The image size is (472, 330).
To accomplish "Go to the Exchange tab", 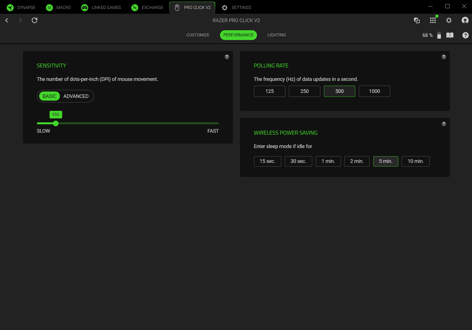I will pyautogui.click(x=147, y=8).
